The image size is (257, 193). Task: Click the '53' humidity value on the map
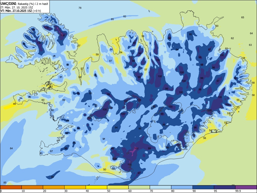238,108
